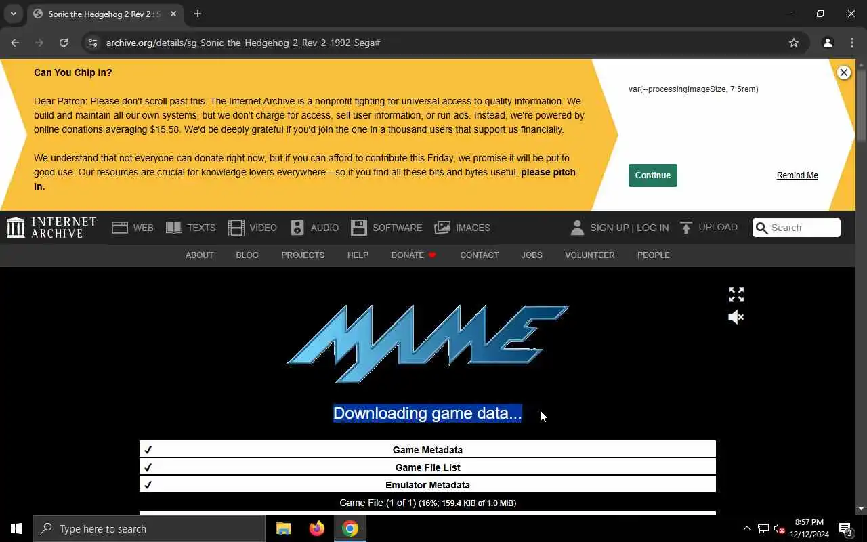The image size is (867, 542).
Task: View site information icon in address bar
Action: (x=93, y=43)
